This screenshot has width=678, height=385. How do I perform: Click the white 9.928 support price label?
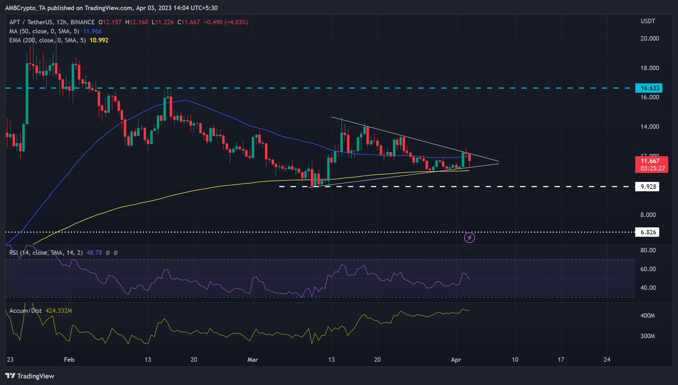click(647, 186)
